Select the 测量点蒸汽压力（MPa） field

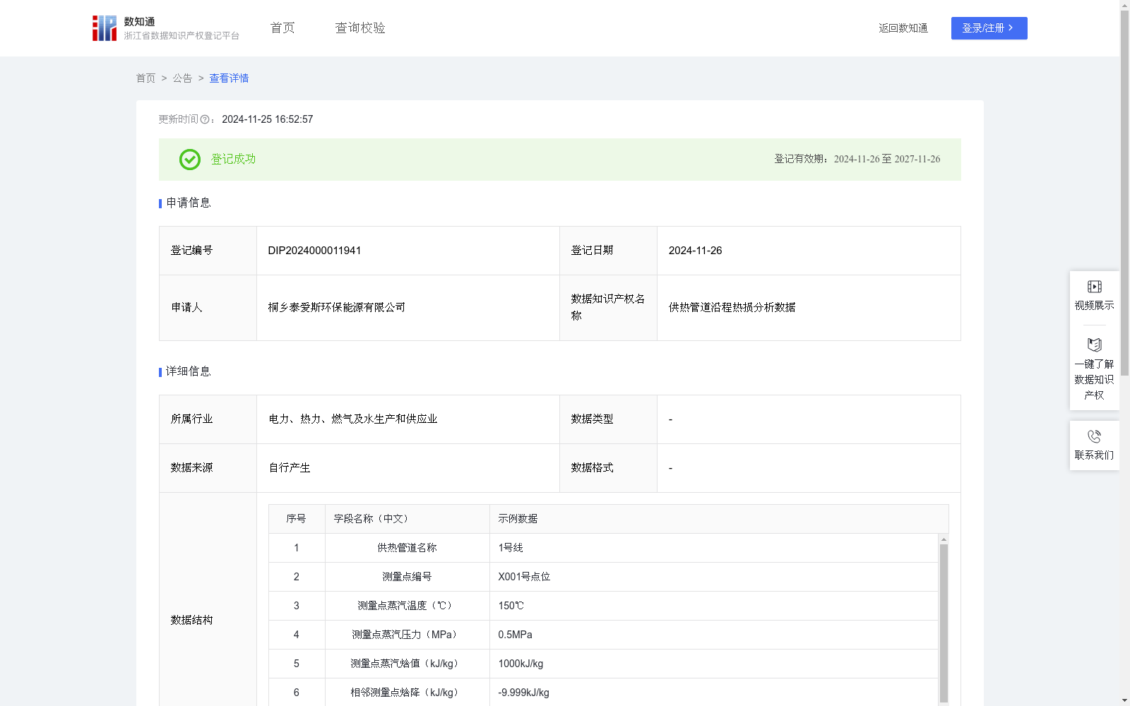tap(407, 635)
